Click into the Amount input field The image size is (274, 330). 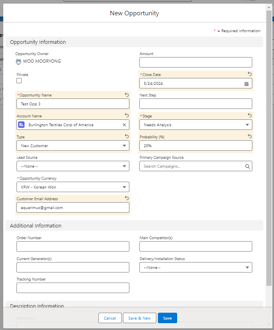(x=196, y=62)
